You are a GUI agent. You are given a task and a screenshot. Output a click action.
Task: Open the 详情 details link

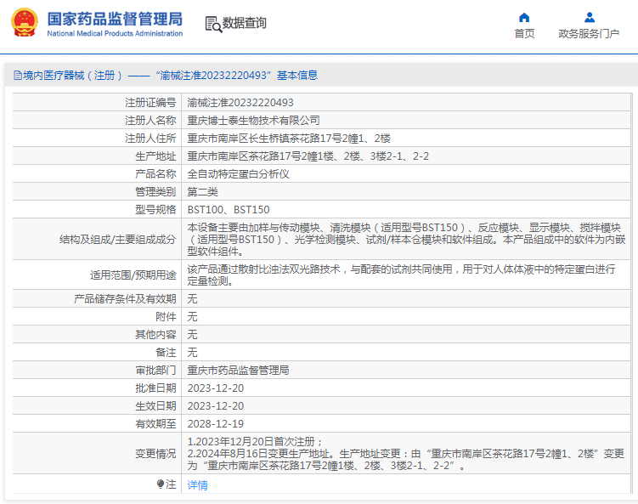point(197,484)
